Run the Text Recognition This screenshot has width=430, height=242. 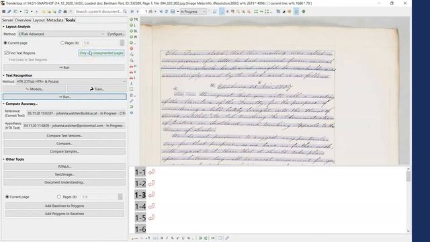(64, 97)
